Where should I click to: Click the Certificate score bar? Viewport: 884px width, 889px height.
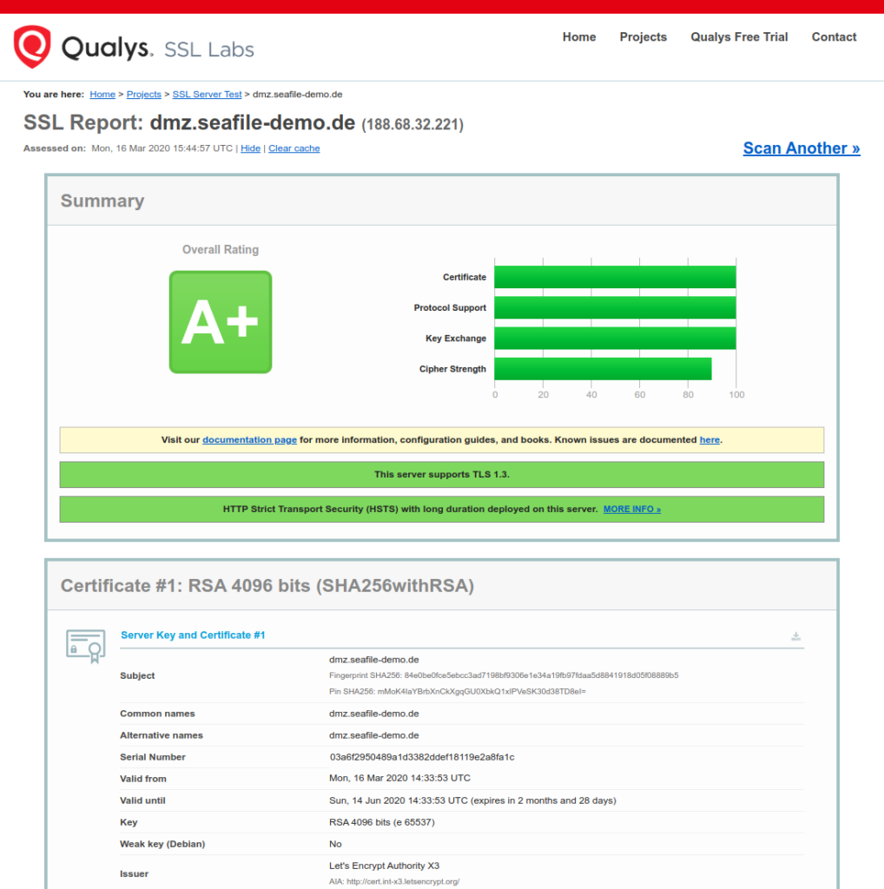(615, 277)
